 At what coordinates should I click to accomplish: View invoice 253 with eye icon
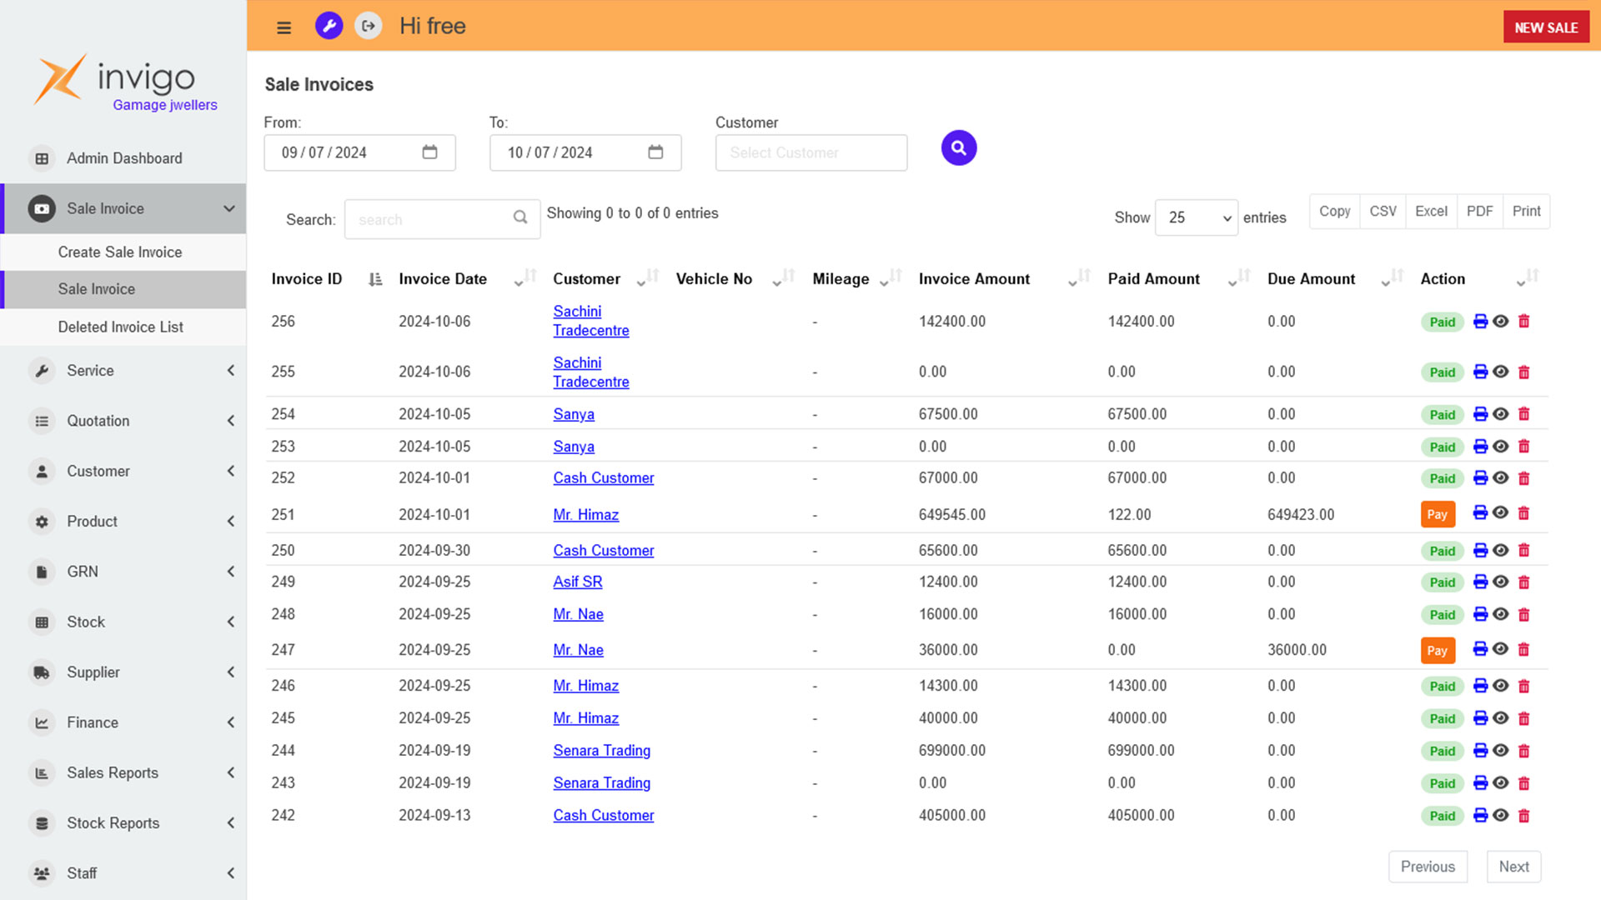coord(1500,447)
